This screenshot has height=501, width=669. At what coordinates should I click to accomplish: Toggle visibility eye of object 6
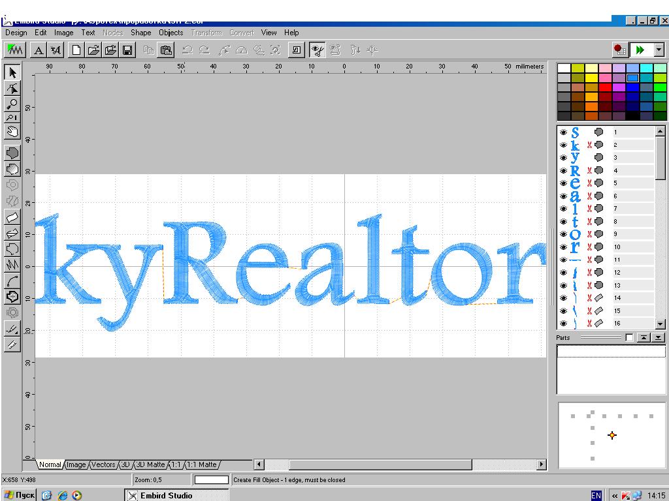(563, 196)
